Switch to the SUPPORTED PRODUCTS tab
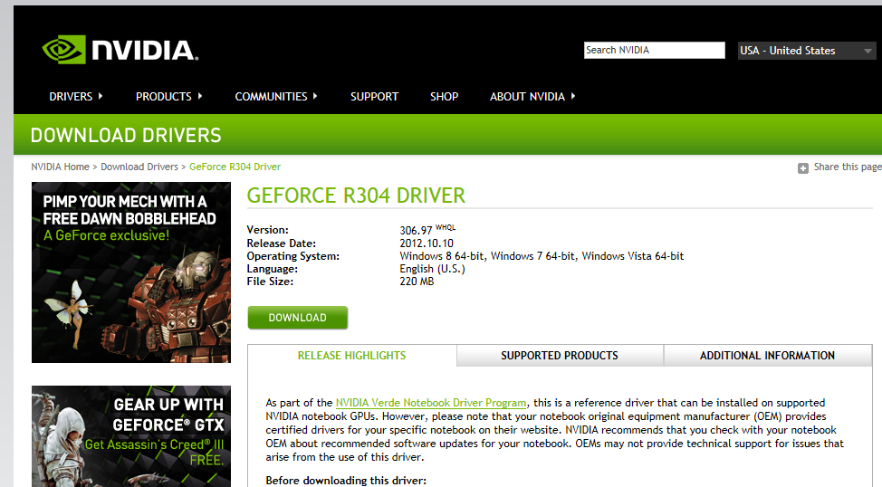The image size is (882, 487). click(x=560, y=356)
